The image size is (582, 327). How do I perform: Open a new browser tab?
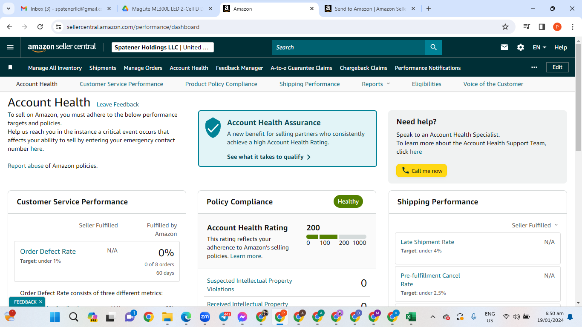tap(429, 9)
